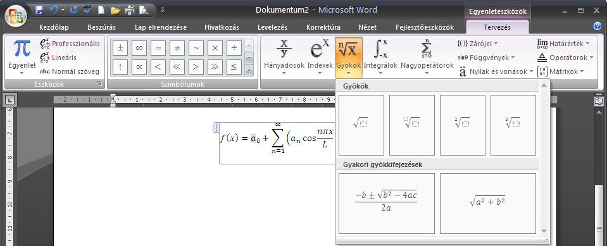Select the Korrektúra tab
This screenshot has height=246, width=607.
(323, 27)
